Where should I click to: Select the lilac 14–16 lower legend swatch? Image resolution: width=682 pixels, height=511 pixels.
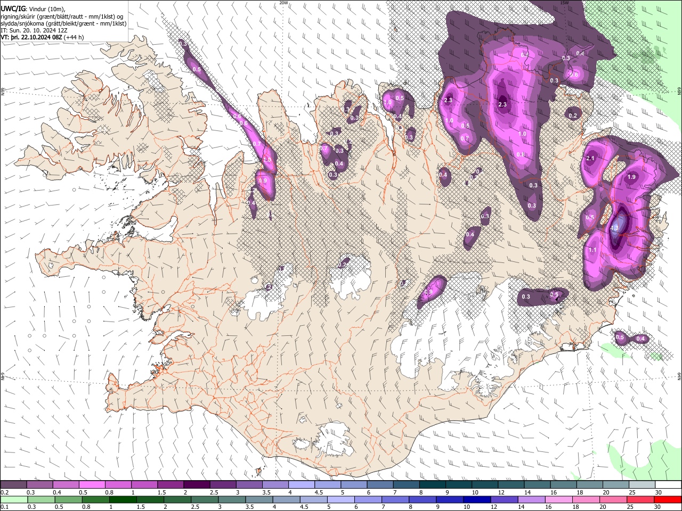531,499
